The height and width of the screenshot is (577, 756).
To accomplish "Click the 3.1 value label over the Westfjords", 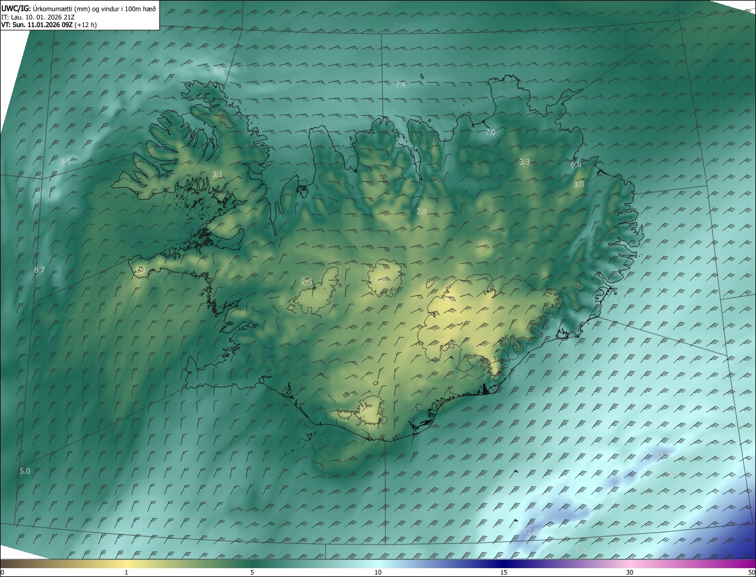I will (217, 174).
